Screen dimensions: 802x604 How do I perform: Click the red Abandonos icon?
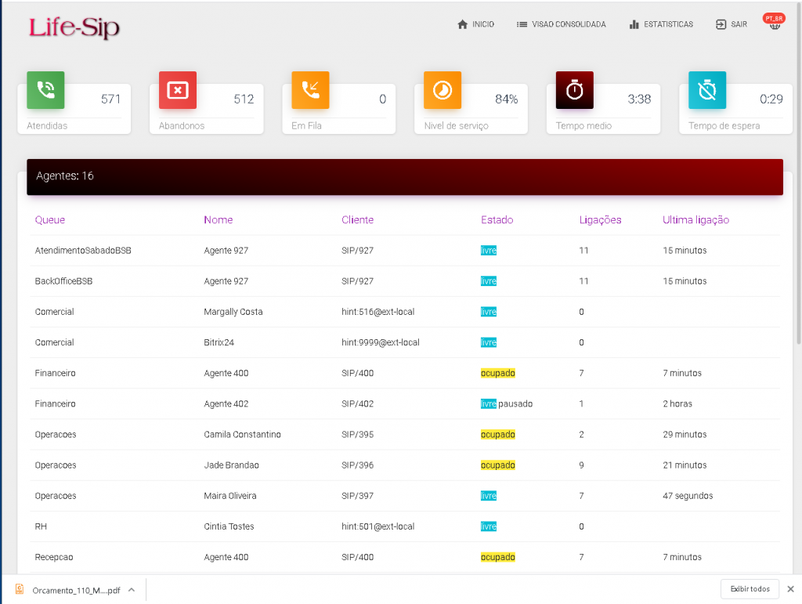coord(178,90)
